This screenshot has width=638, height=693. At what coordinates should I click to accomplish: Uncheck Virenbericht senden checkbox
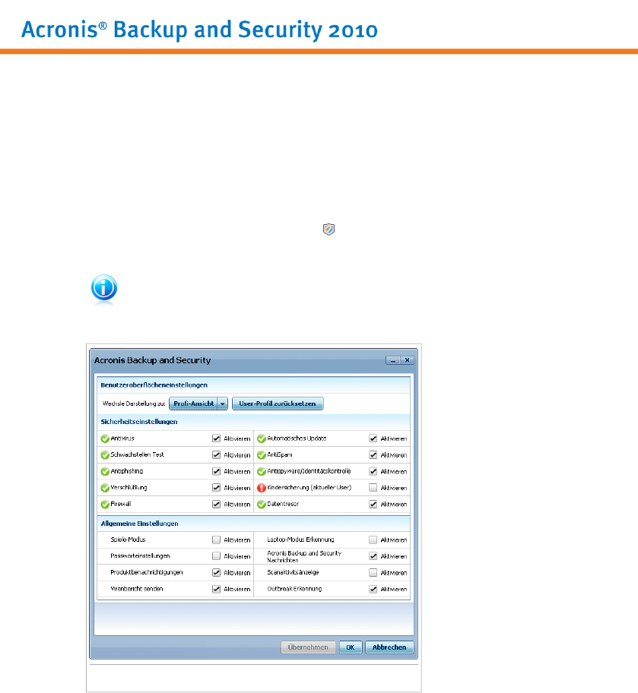point(217,589)
